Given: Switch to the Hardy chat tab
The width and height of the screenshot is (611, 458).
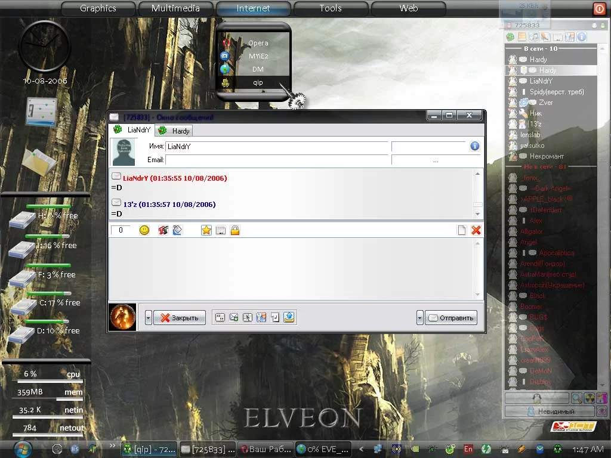Looking at the screenshot, I should (174, 131).
